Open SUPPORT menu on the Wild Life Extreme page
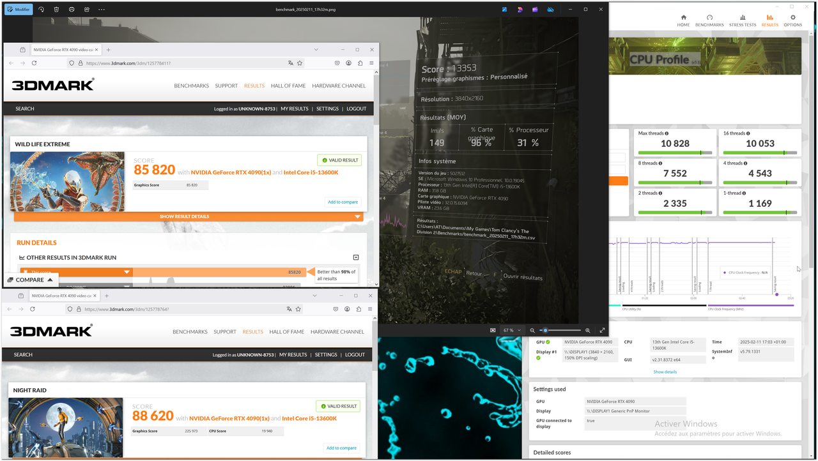The image size is (818, 461). (226, 86)
